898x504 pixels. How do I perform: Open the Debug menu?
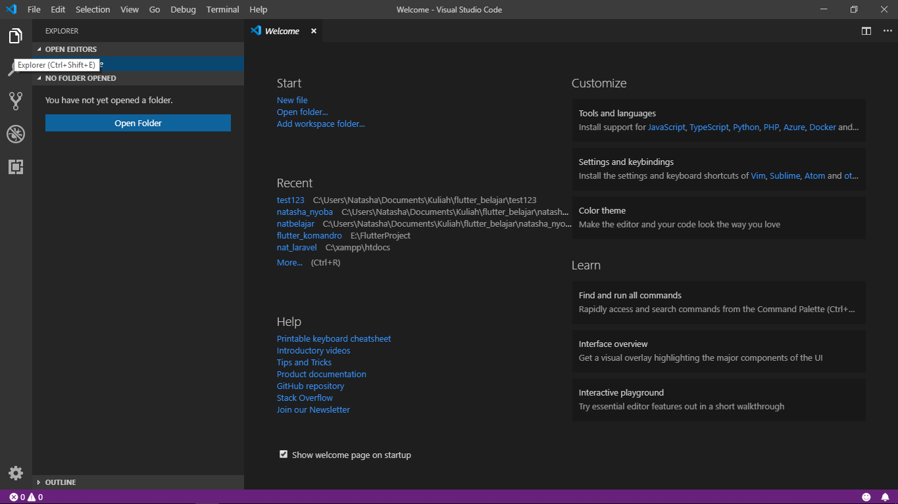(182, 9)
